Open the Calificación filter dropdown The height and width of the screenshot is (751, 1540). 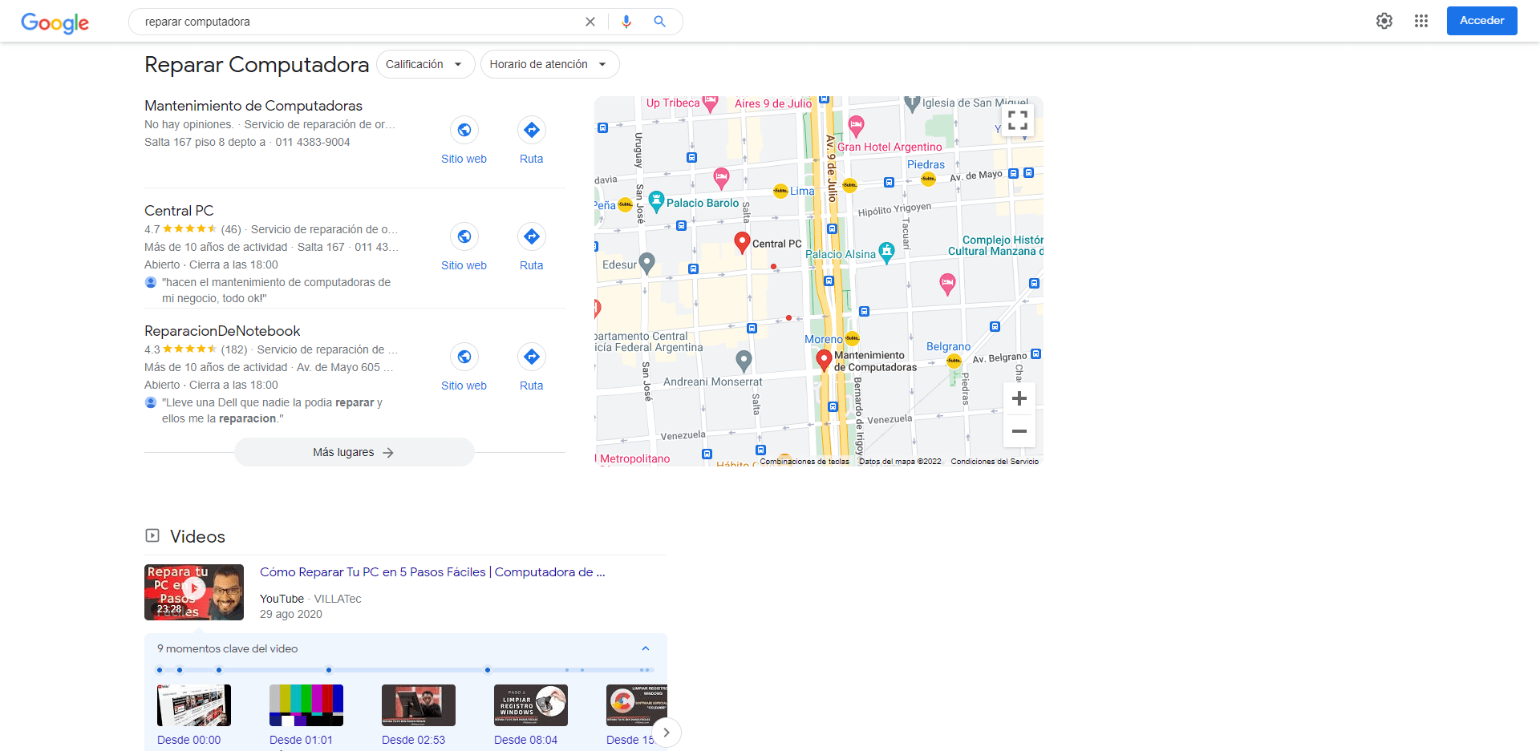(x=425, y=64)
